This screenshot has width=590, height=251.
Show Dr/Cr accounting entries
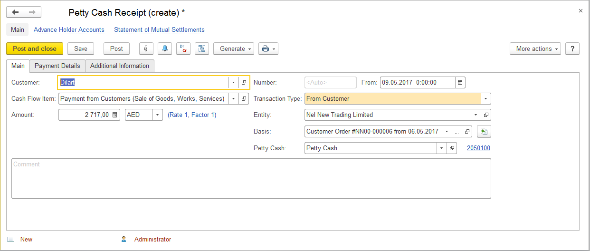pyautogui.click(x=183, y=48)
